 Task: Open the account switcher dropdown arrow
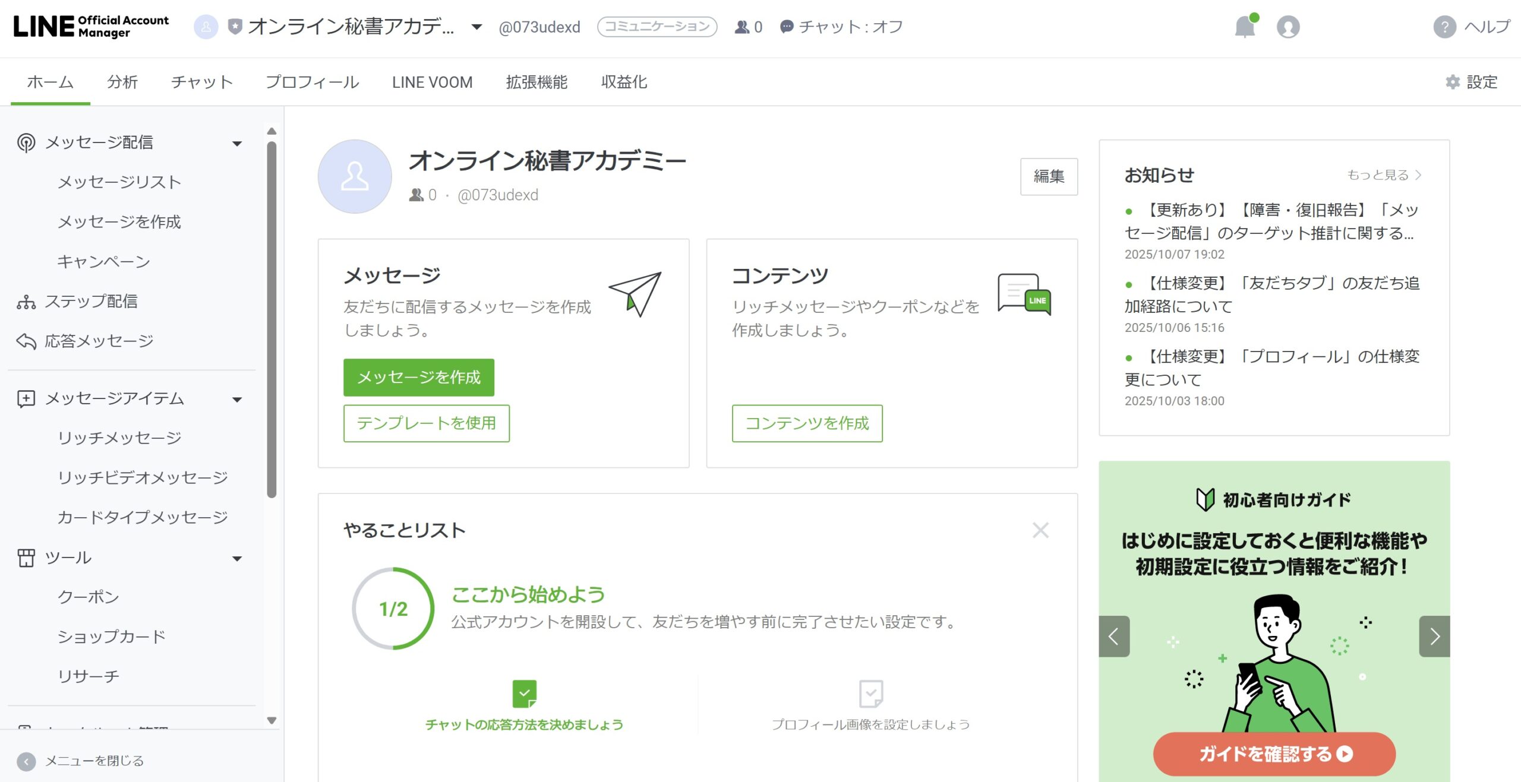click(477, 27)
